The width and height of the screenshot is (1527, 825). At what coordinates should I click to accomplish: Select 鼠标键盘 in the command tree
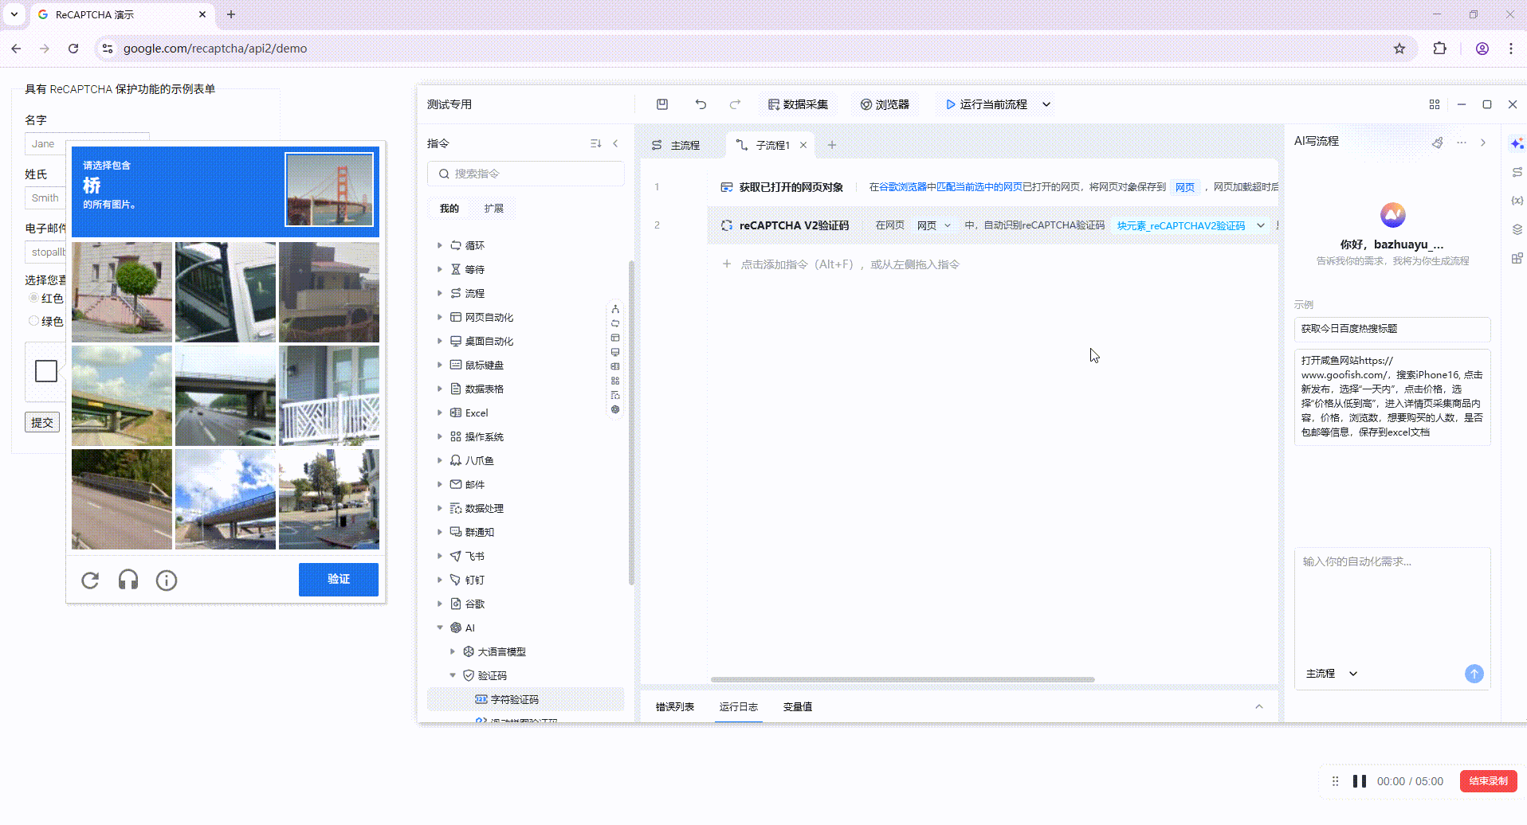tap(485, 365)
